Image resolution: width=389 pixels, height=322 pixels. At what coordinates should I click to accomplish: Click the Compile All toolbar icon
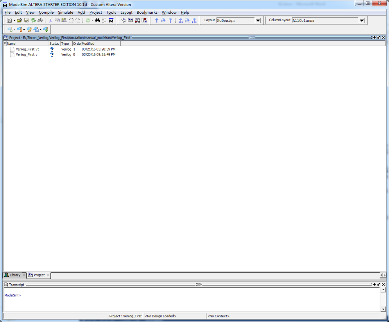point(130,20)
